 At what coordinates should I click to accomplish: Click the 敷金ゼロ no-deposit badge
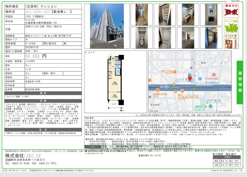pos(231,11)
